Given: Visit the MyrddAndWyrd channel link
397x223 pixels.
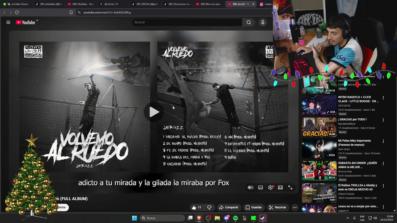Looking at the screenshot, I should point(347,124).
